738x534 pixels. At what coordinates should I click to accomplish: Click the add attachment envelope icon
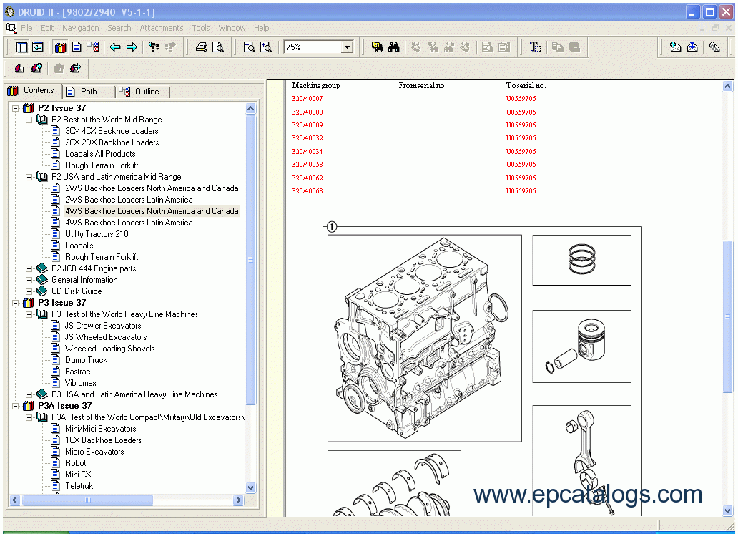tap(675, 47)
